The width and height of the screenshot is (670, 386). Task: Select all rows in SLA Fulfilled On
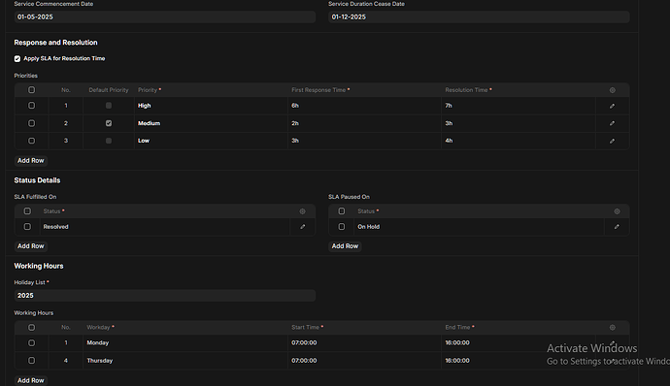click(x=27, y=211)
